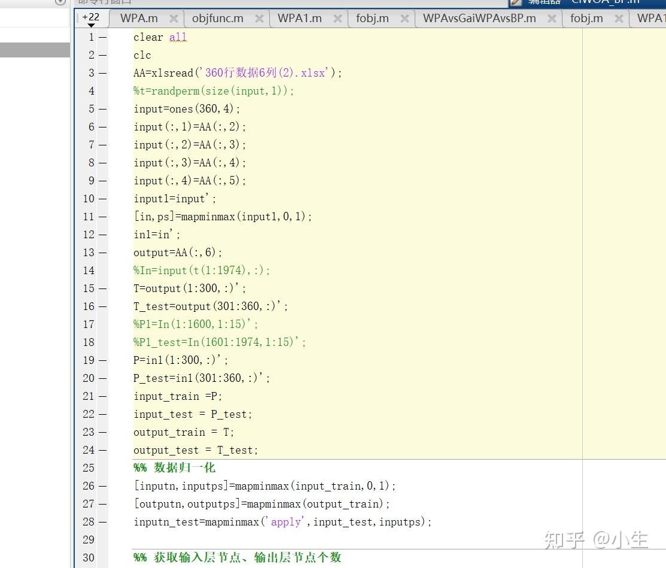The height and width of the screenshot is (568, 666).
Task: Toggle breakpoint dash at line 21
Action: tap(102, 396)
